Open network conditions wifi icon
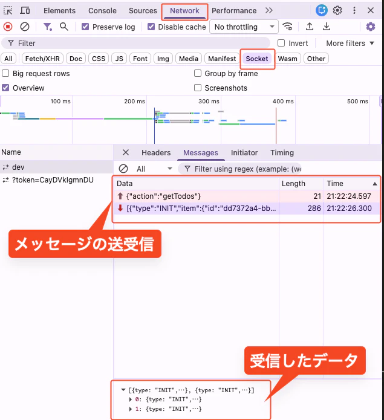384x420 pixels. point(287,27)
